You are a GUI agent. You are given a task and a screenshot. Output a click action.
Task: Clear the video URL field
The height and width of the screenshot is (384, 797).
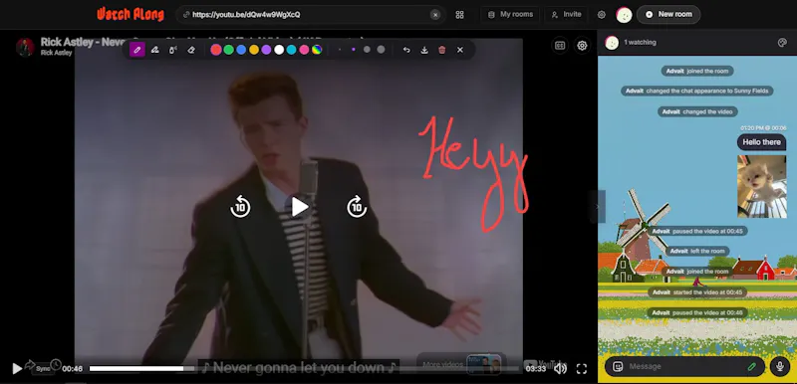coord(435,15)
